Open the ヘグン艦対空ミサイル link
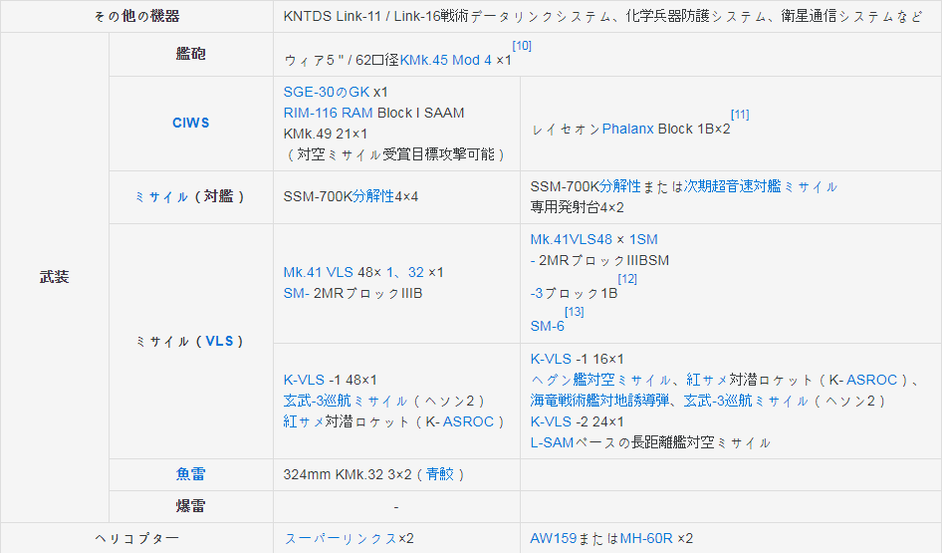The width and height of the screenshot is (943, 553). [600, 380]
